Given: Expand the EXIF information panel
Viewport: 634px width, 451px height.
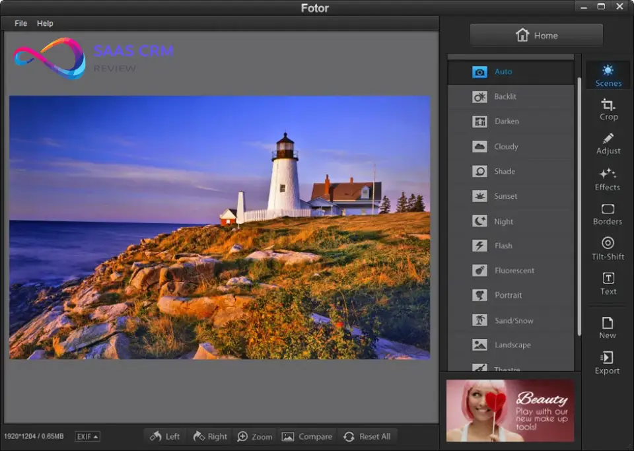Looking at the screenshot, I should click(87, 436).
